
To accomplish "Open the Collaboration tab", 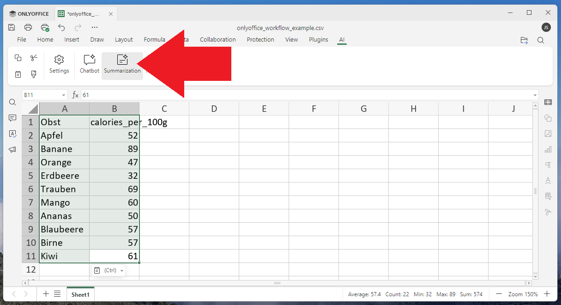I will coord(217,40).
